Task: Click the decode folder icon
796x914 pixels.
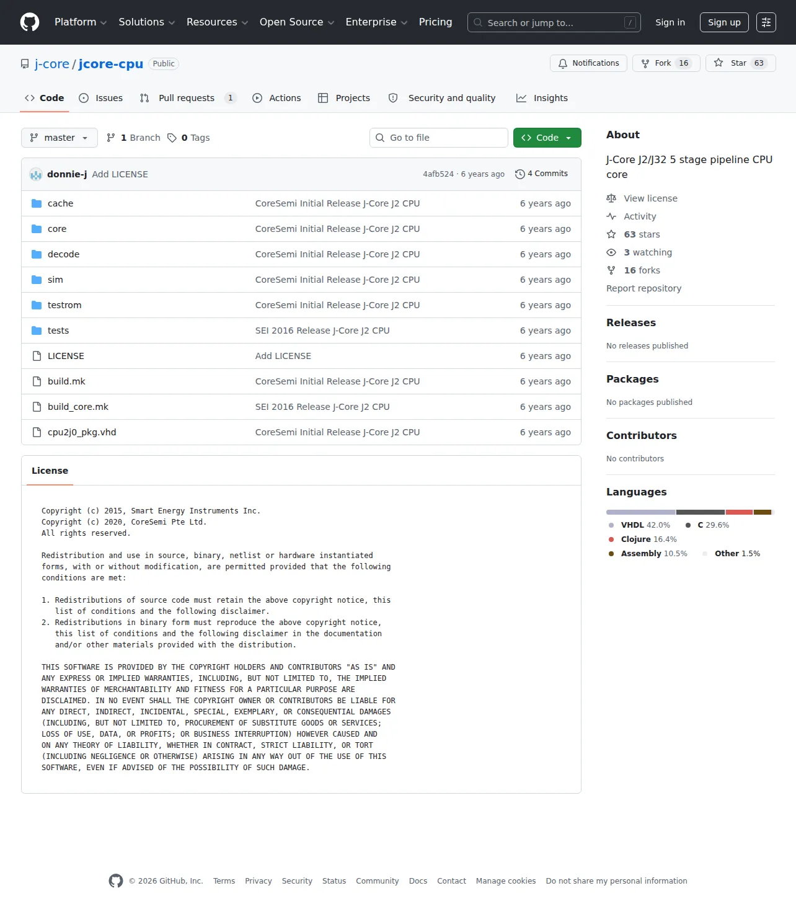Action: (37, 254)
